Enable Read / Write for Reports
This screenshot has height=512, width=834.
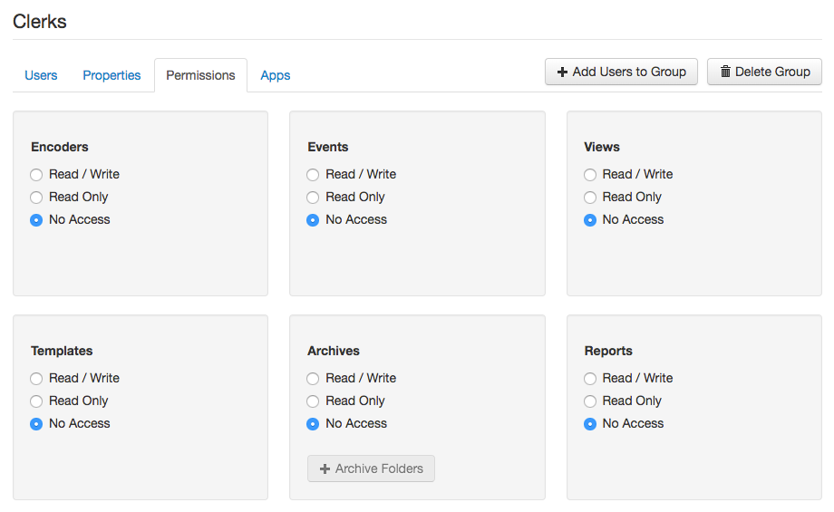click(590, 379)
